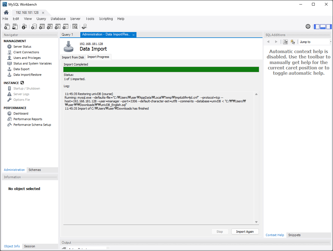The height and width of the screenshot is (251, 333).
Task: Open the Help menu
Action: point(121,19)
